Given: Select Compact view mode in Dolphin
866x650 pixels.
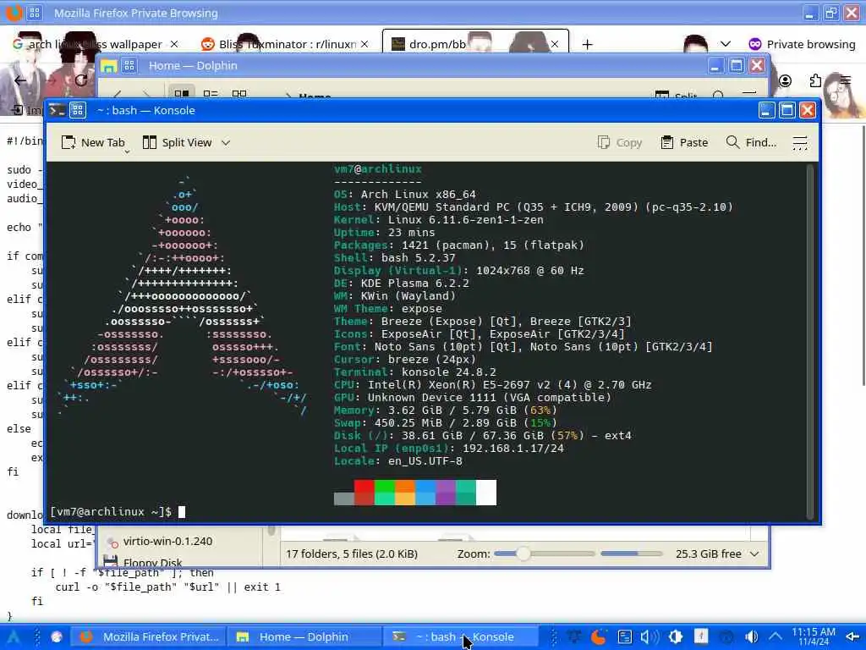Looking at the screenshot, I should tap(211, 93).
